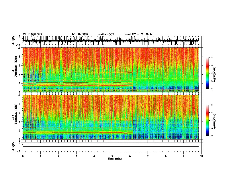This screenshot has width=227, height=175.
Task: Click the 'start UT = 7:50:0' header text
Action: [x=138, y=34]
